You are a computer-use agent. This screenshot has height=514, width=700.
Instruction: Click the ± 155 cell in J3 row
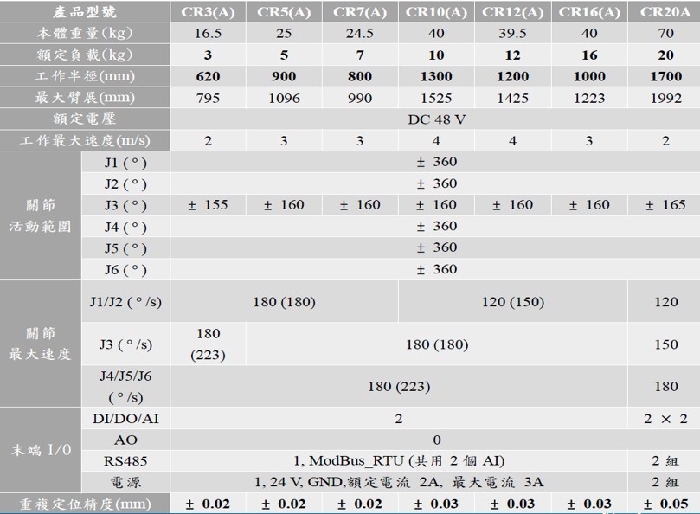click(x=208, y=205)
